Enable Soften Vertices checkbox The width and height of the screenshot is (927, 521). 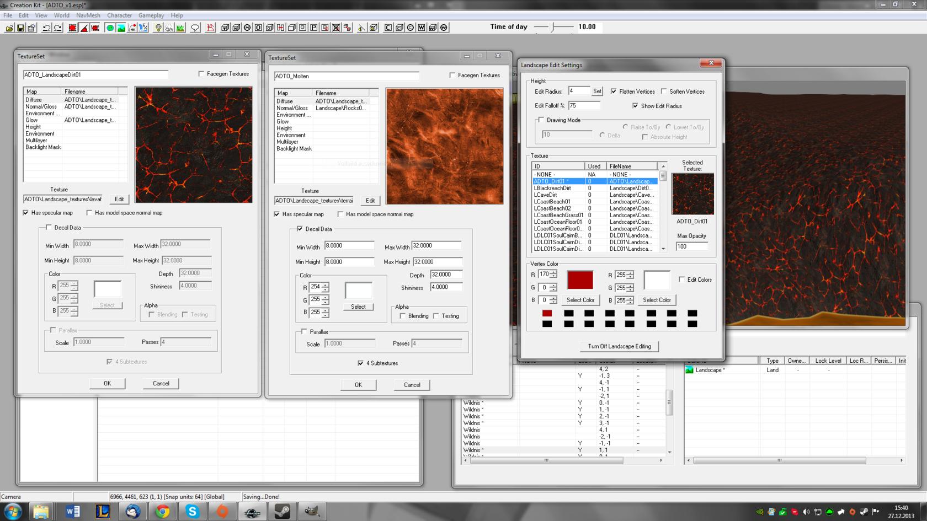click(x=664, y=92)
